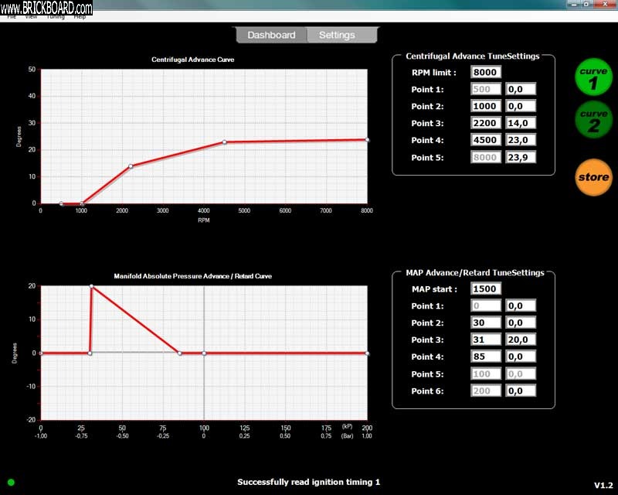Click Centrifugal Point 2 RPM field (1000)
The width and height of the screenshot is (618, 495).
(x=486, y=106)
